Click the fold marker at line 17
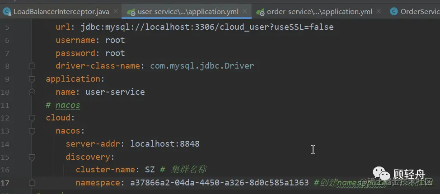Image resolution: width=440 pixels, height=194 pixels. (x=32, y=183)
